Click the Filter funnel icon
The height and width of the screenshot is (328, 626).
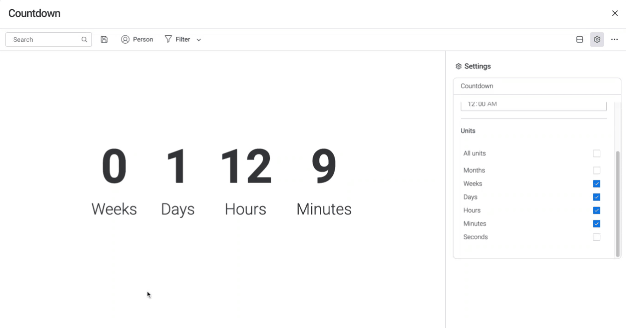(168, 40)
